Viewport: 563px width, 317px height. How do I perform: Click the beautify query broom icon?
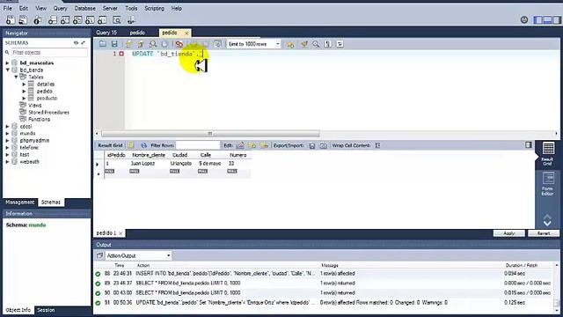click(303, 44)
